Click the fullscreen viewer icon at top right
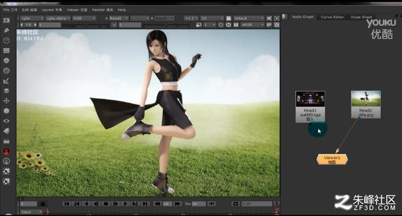This screenshot has height=216, width=402. [277, 18]
